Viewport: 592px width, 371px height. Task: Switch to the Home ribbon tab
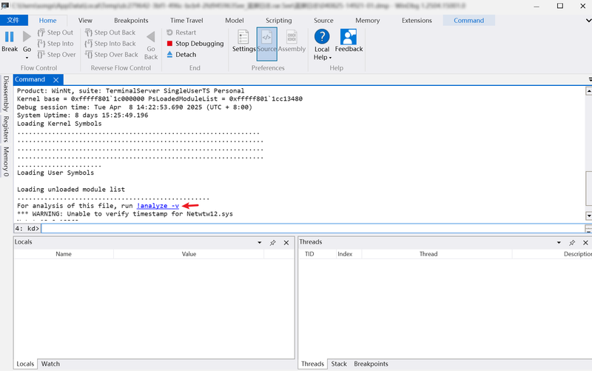47,21
